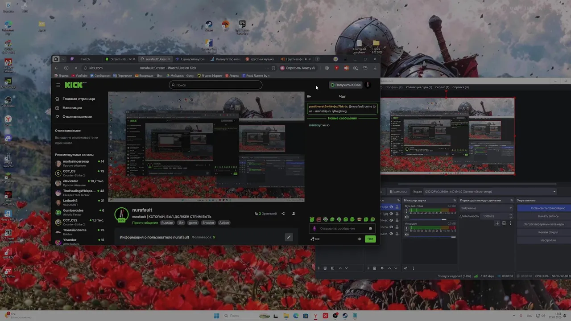Viewport: 571px width, 321px height.
Task: Increase the OBS transition duration value
Action: click(511, 215)
